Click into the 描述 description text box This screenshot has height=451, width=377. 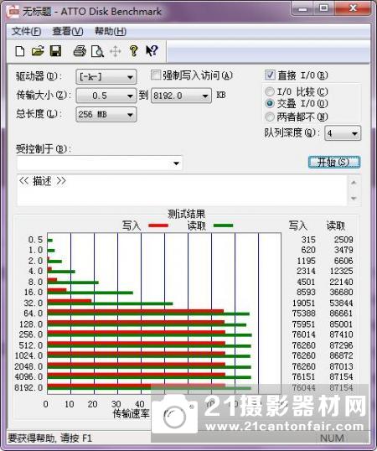(x=182, y=189)
